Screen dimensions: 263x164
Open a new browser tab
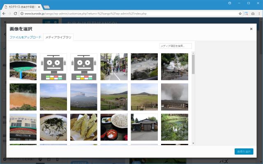[46, 7]
